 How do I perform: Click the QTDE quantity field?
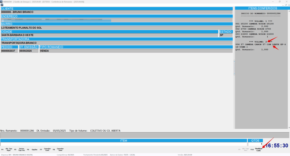(255, 144)
